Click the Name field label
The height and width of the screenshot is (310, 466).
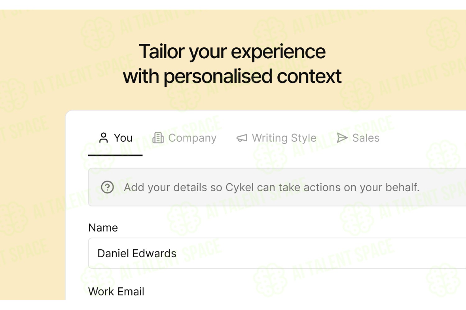tap(103, 228)
